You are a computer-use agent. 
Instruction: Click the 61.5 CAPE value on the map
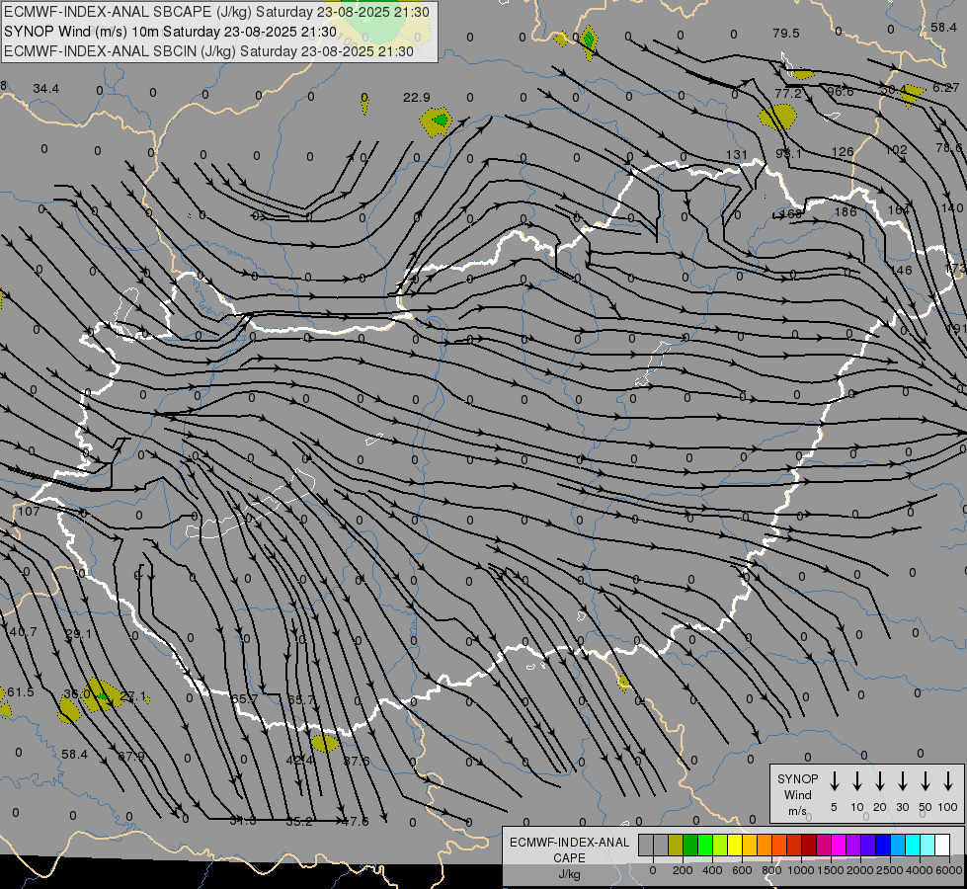tap(21, 692)
